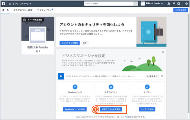Image resolution: width=190 pixels, height=120 pixels.
Task: Click Facebookページを追加 button
Action: 75,109
